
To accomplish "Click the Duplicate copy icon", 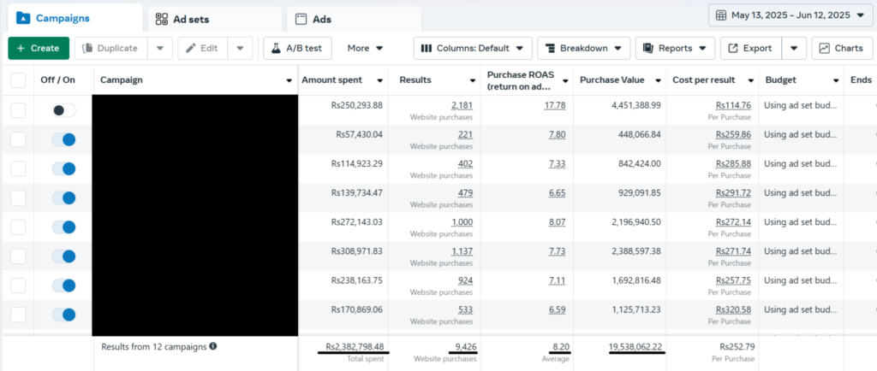I will [87, 49].
